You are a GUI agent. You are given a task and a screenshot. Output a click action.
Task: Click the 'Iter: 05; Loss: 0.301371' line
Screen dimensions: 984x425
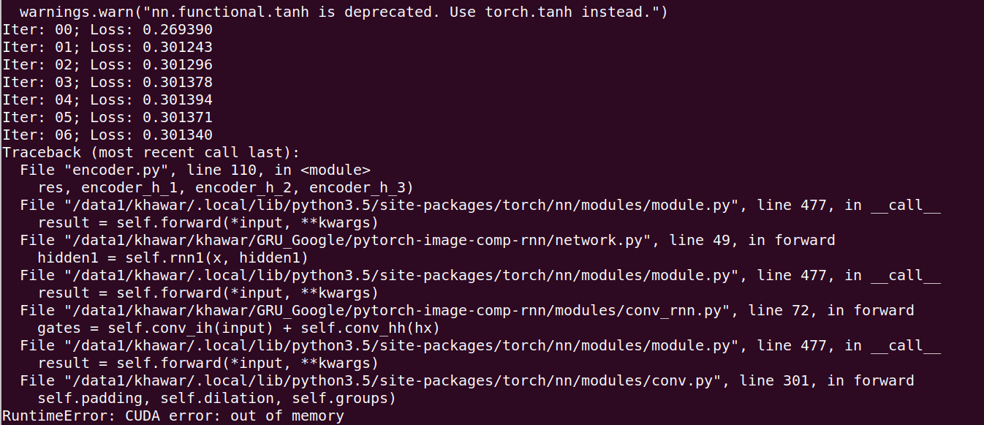(x=107, y=118)
